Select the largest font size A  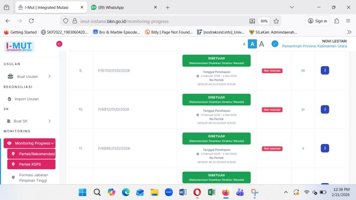261,44
